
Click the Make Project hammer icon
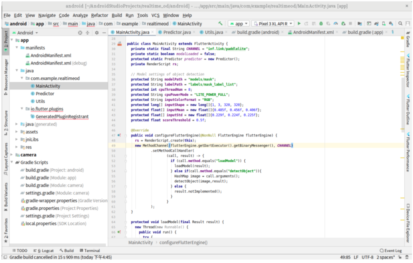click(220, 24)
